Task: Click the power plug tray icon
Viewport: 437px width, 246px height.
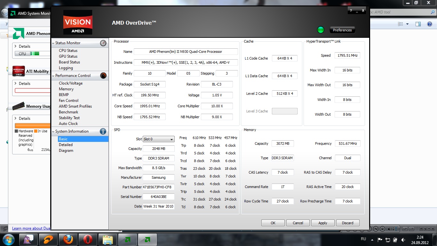Action: coord(396,240)
